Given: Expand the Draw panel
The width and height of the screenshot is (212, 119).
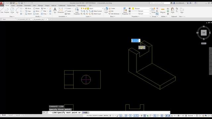Looking at the screenshot, I should (12, 17).
